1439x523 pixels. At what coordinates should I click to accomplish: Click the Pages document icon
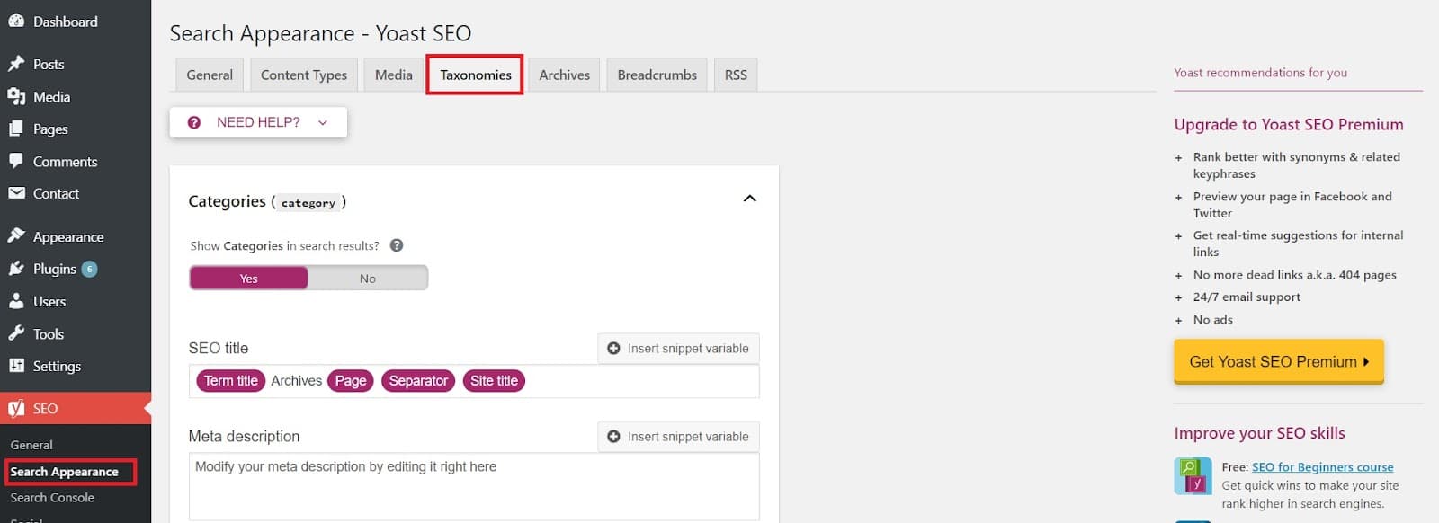16,129
